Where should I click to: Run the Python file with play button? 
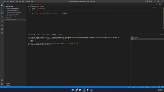pyautogui.click(x=156, y=4)
